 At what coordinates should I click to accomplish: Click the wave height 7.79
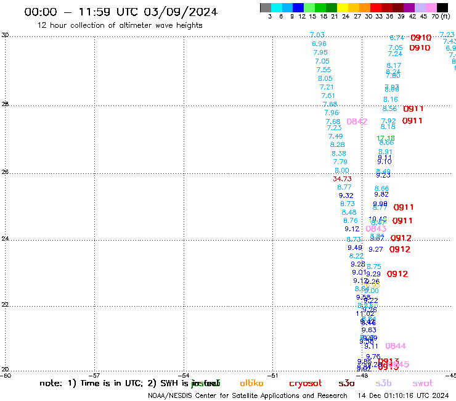tap(340, 162)
